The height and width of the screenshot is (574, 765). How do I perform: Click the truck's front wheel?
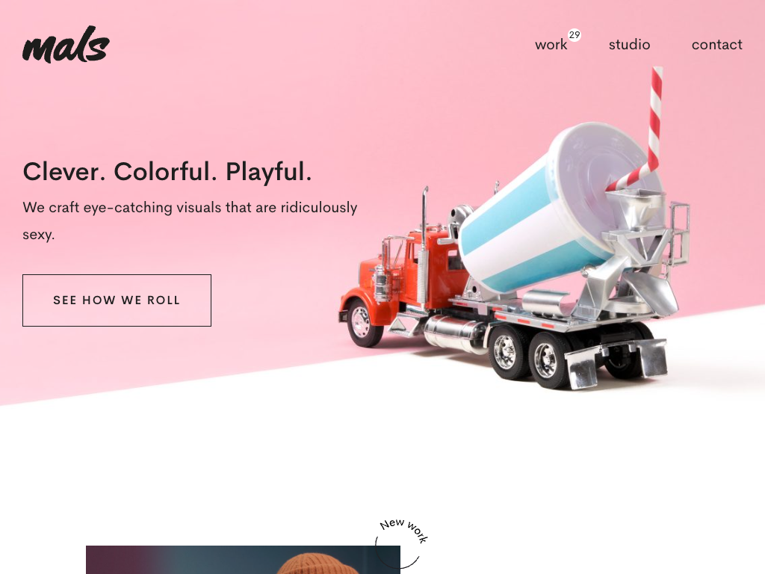pos(362,322)
